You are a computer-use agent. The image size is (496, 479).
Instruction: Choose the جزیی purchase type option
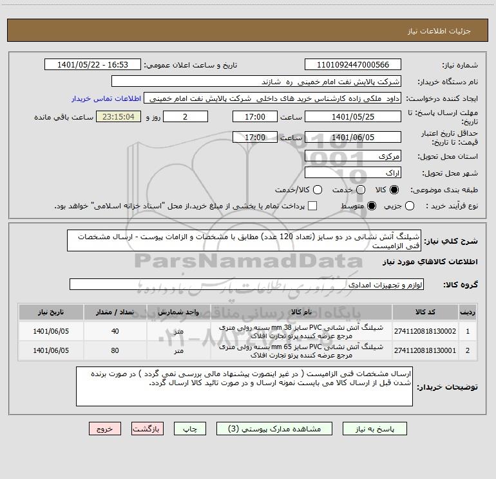410,206
